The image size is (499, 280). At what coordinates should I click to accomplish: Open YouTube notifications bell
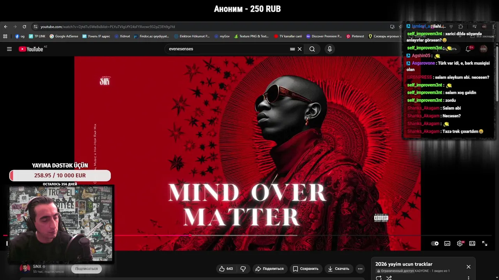468,49
